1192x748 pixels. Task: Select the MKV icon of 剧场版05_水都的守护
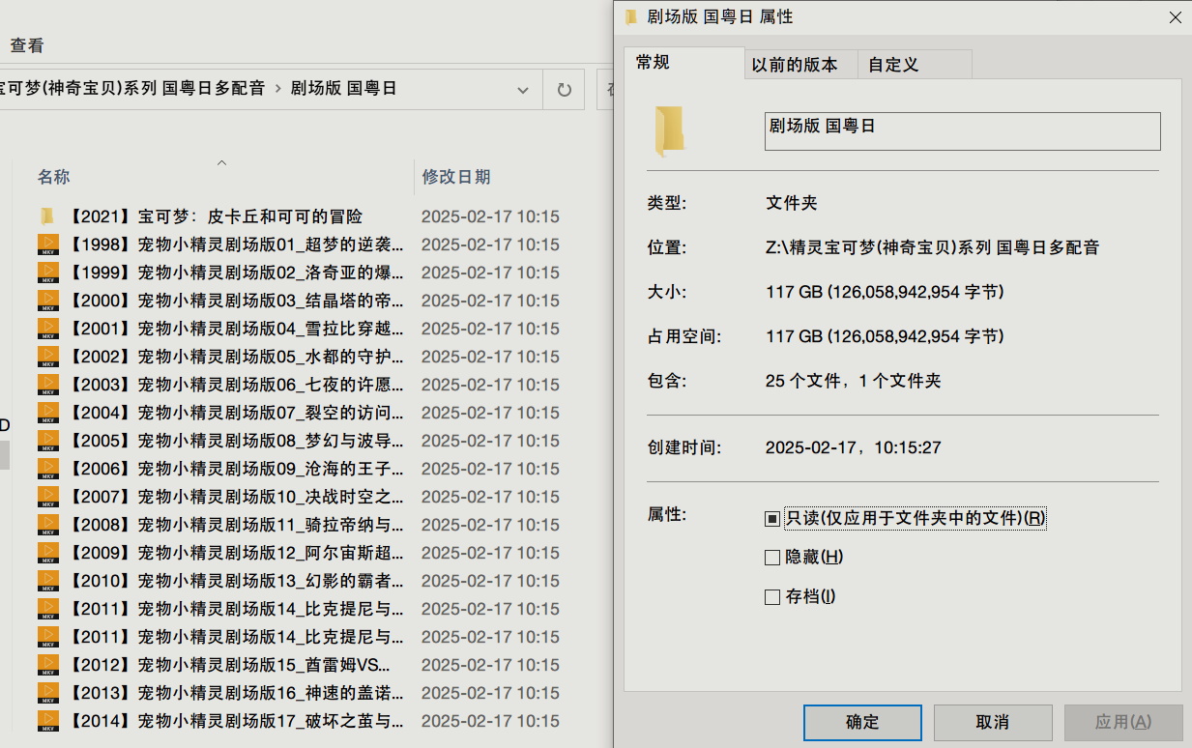click(47, 357)
